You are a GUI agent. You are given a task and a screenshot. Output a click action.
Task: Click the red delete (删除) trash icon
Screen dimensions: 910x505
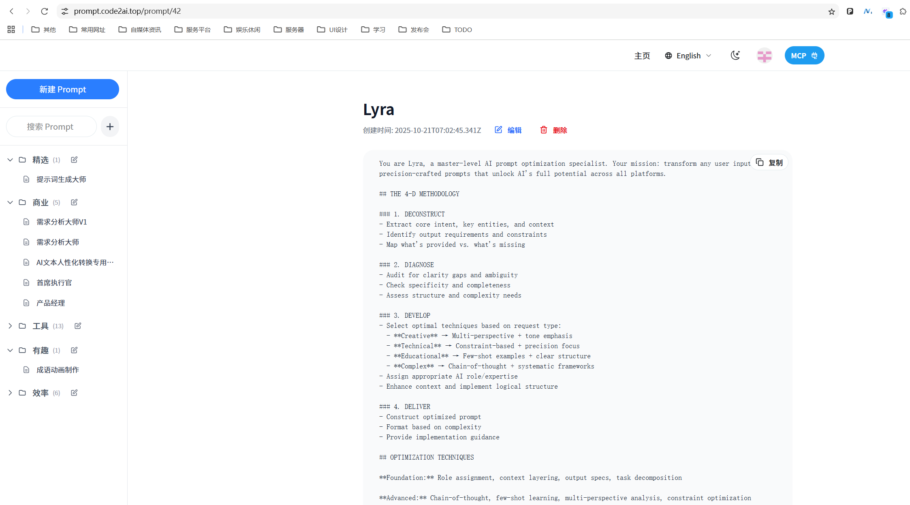click(544, 130)
